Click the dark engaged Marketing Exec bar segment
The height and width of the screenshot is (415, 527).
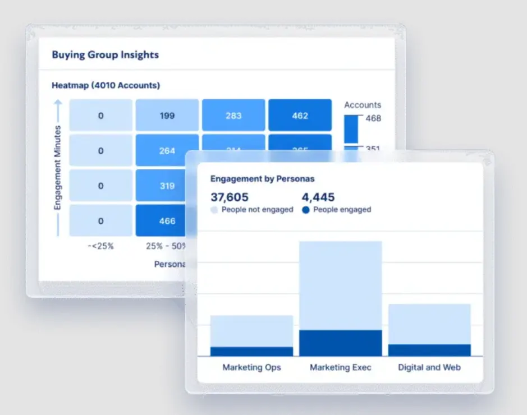click(341, 343)
